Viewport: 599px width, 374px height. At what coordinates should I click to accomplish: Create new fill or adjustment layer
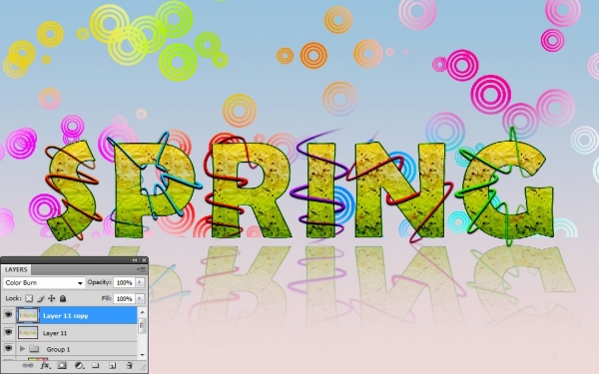[79, 366]
